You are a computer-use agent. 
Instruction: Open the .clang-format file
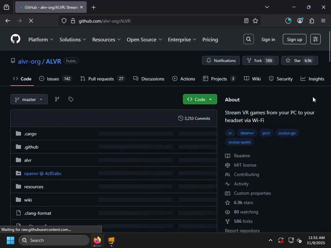37,213
